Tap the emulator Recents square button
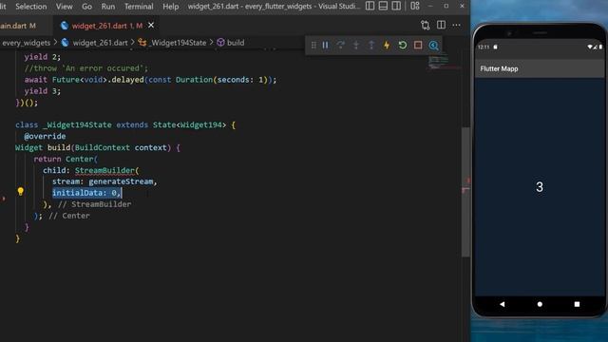This screenshot has width=608, height=342. [577, 304]
